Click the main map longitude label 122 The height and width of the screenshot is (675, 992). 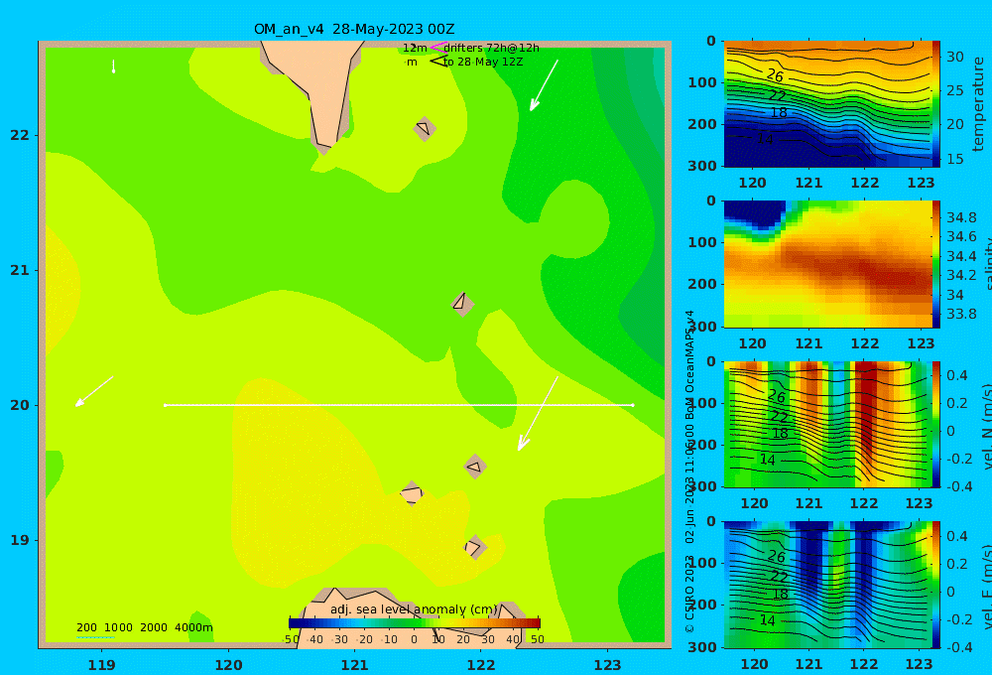coord(481,665)
